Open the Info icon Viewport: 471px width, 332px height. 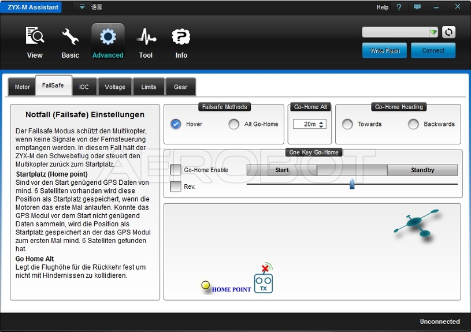coord(181,36)
